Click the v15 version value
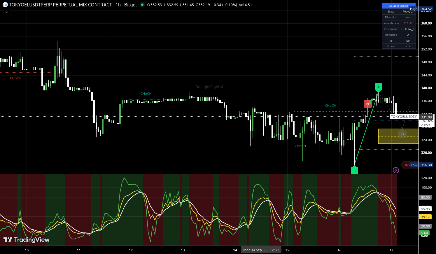This screenshot has height=254, width=436. [x=408, y=46]
